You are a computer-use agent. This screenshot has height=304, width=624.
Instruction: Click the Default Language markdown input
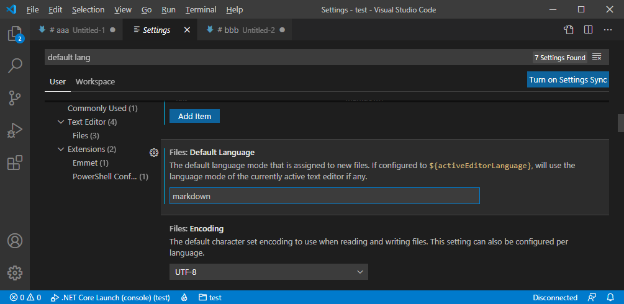click(x=324, y=196)
